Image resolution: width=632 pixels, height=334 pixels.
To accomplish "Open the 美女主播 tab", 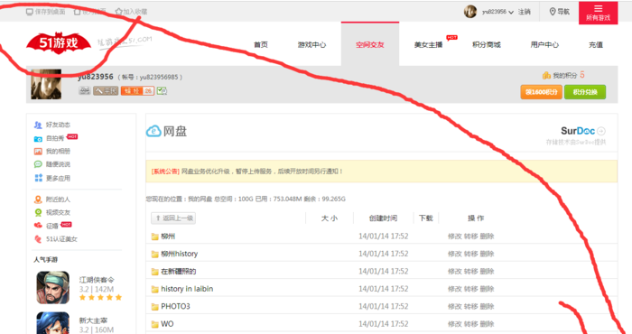I will pos(429,44).
